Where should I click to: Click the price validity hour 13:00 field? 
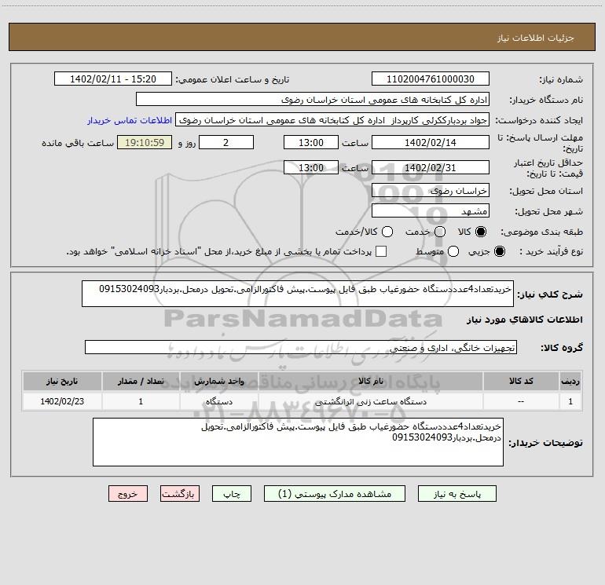pyautogui.click(x=311, y=167)
